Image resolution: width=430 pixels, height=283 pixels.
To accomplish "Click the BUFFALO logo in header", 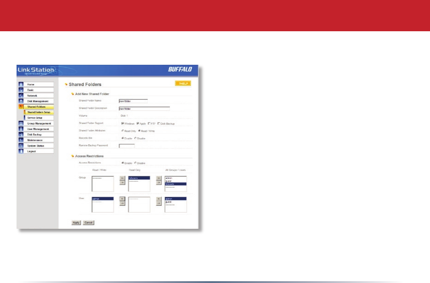I will [180, 69].
